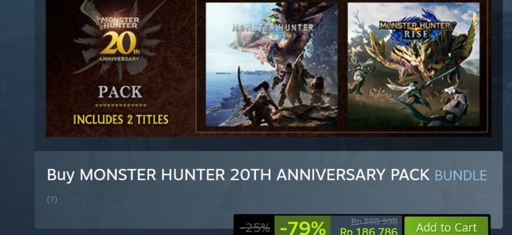The width and height of the screenshot is (512, 235).
Task: Open the (?) bundle info link
Action: 52,200
